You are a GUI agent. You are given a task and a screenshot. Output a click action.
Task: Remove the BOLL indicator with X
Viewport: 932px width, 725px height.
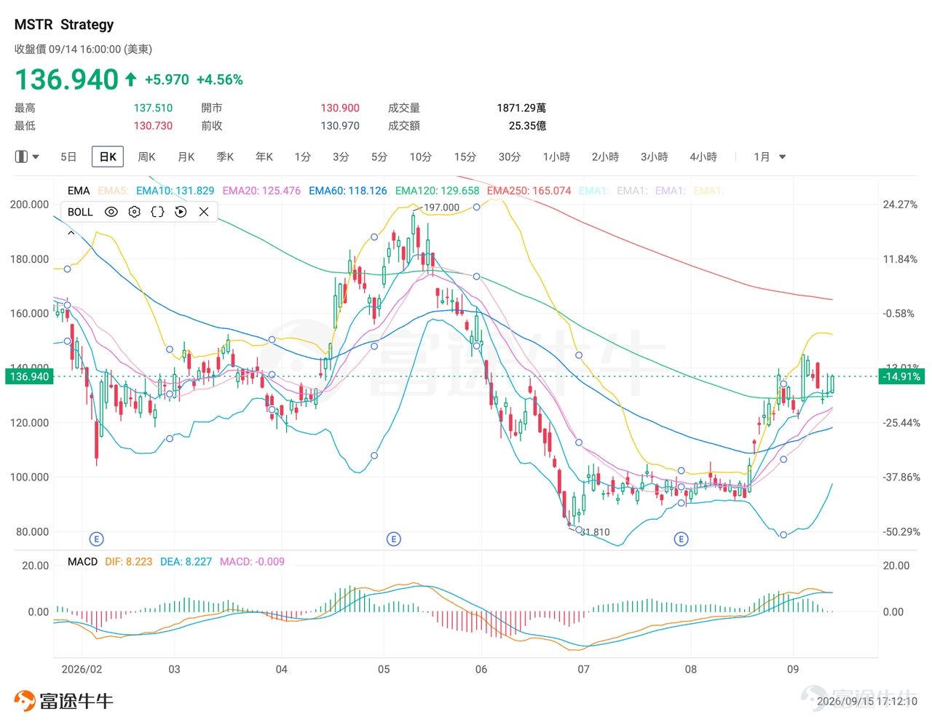coord(204,212)
